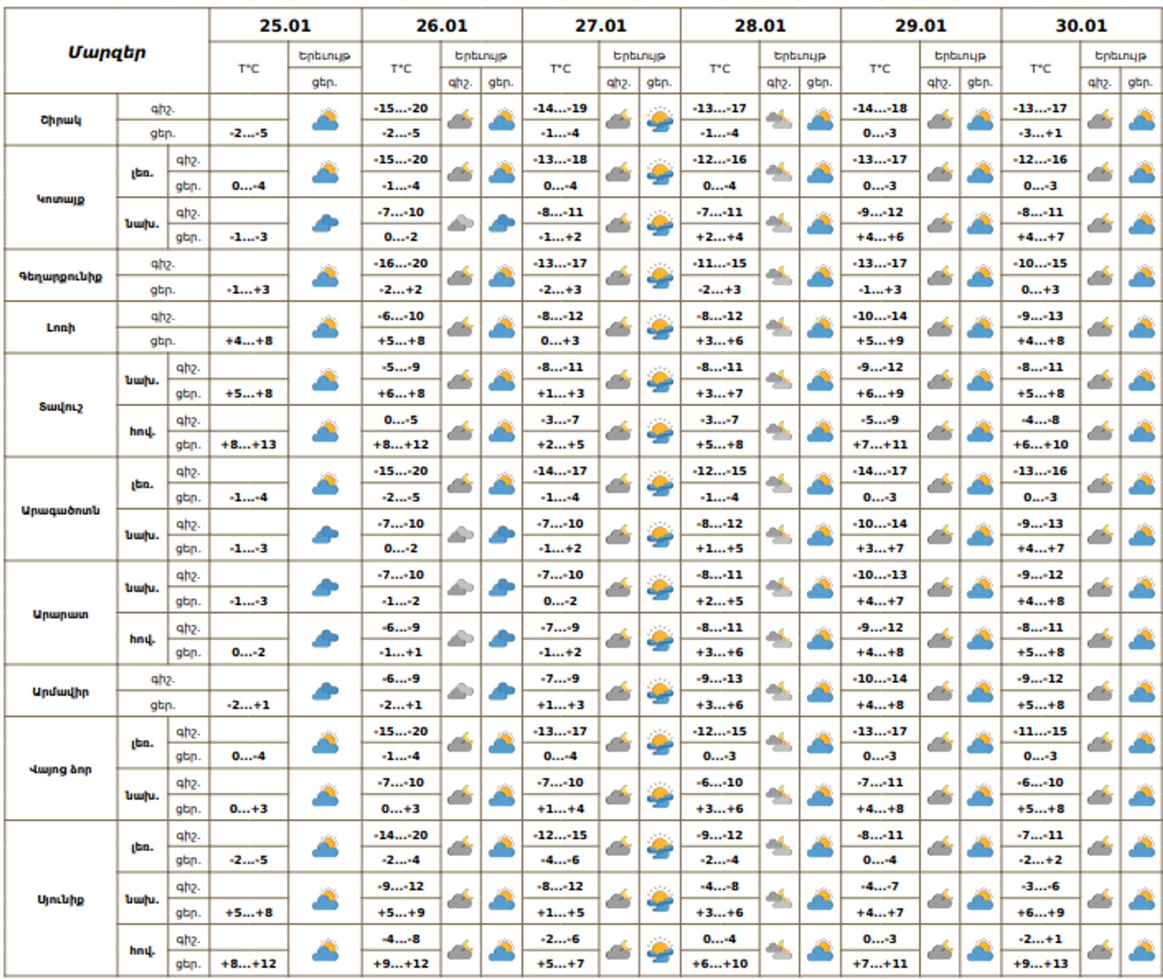
Task: Click Գեղարքունիք 27.01 night cloud-moon icon
Action: (x=619, y=276)
